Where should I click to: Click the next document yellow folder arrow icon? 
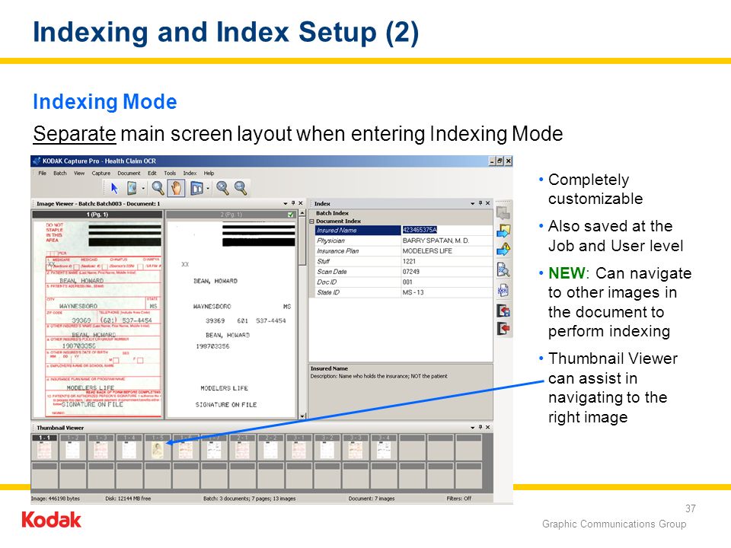click(x=503, y=231)
